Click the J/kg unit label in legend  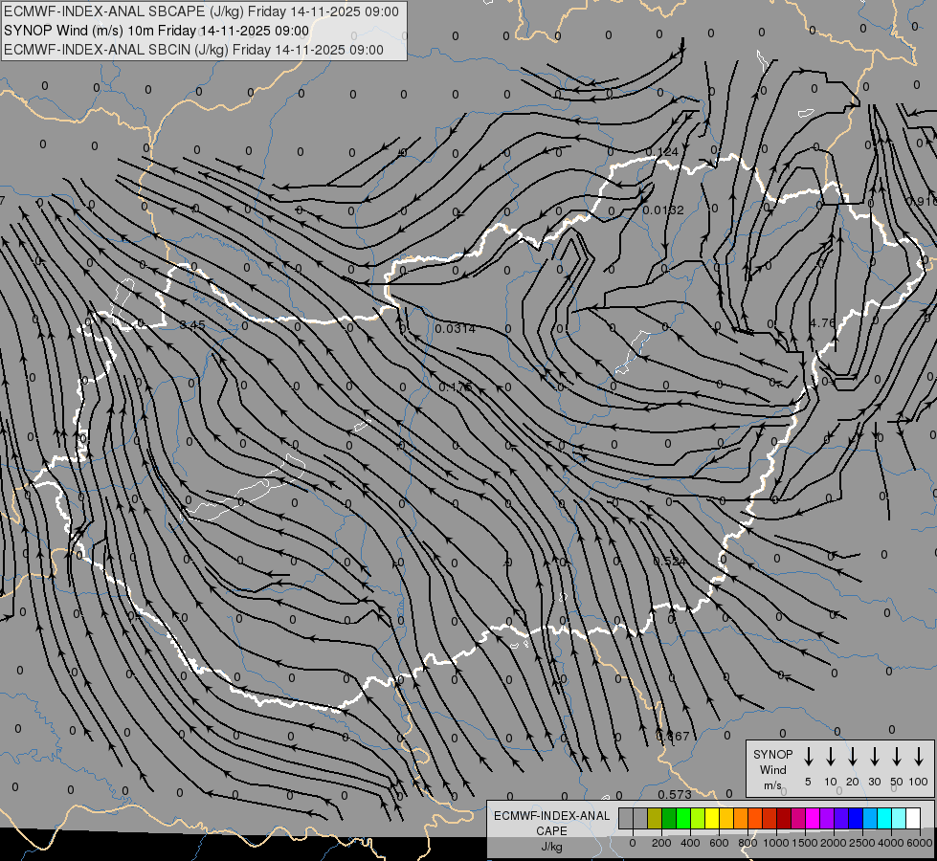tap(551, 847)
